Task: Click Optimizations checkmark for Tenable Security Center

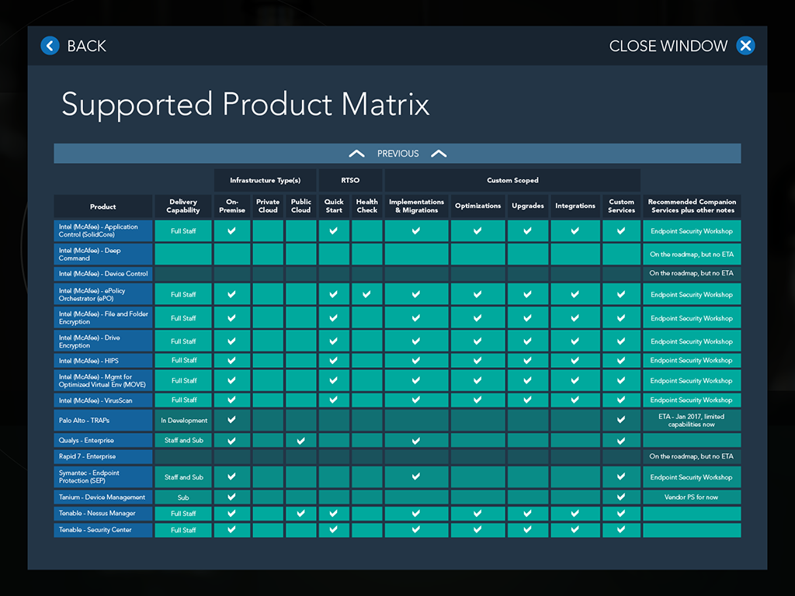Action: [477, 529]
